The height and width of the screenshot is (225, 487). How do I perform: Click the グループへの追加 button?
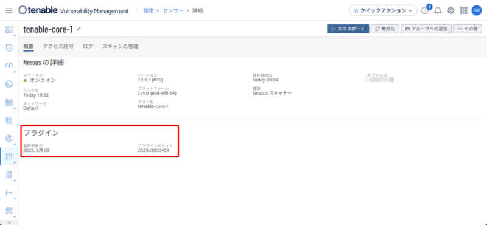(x=426, y=29)
